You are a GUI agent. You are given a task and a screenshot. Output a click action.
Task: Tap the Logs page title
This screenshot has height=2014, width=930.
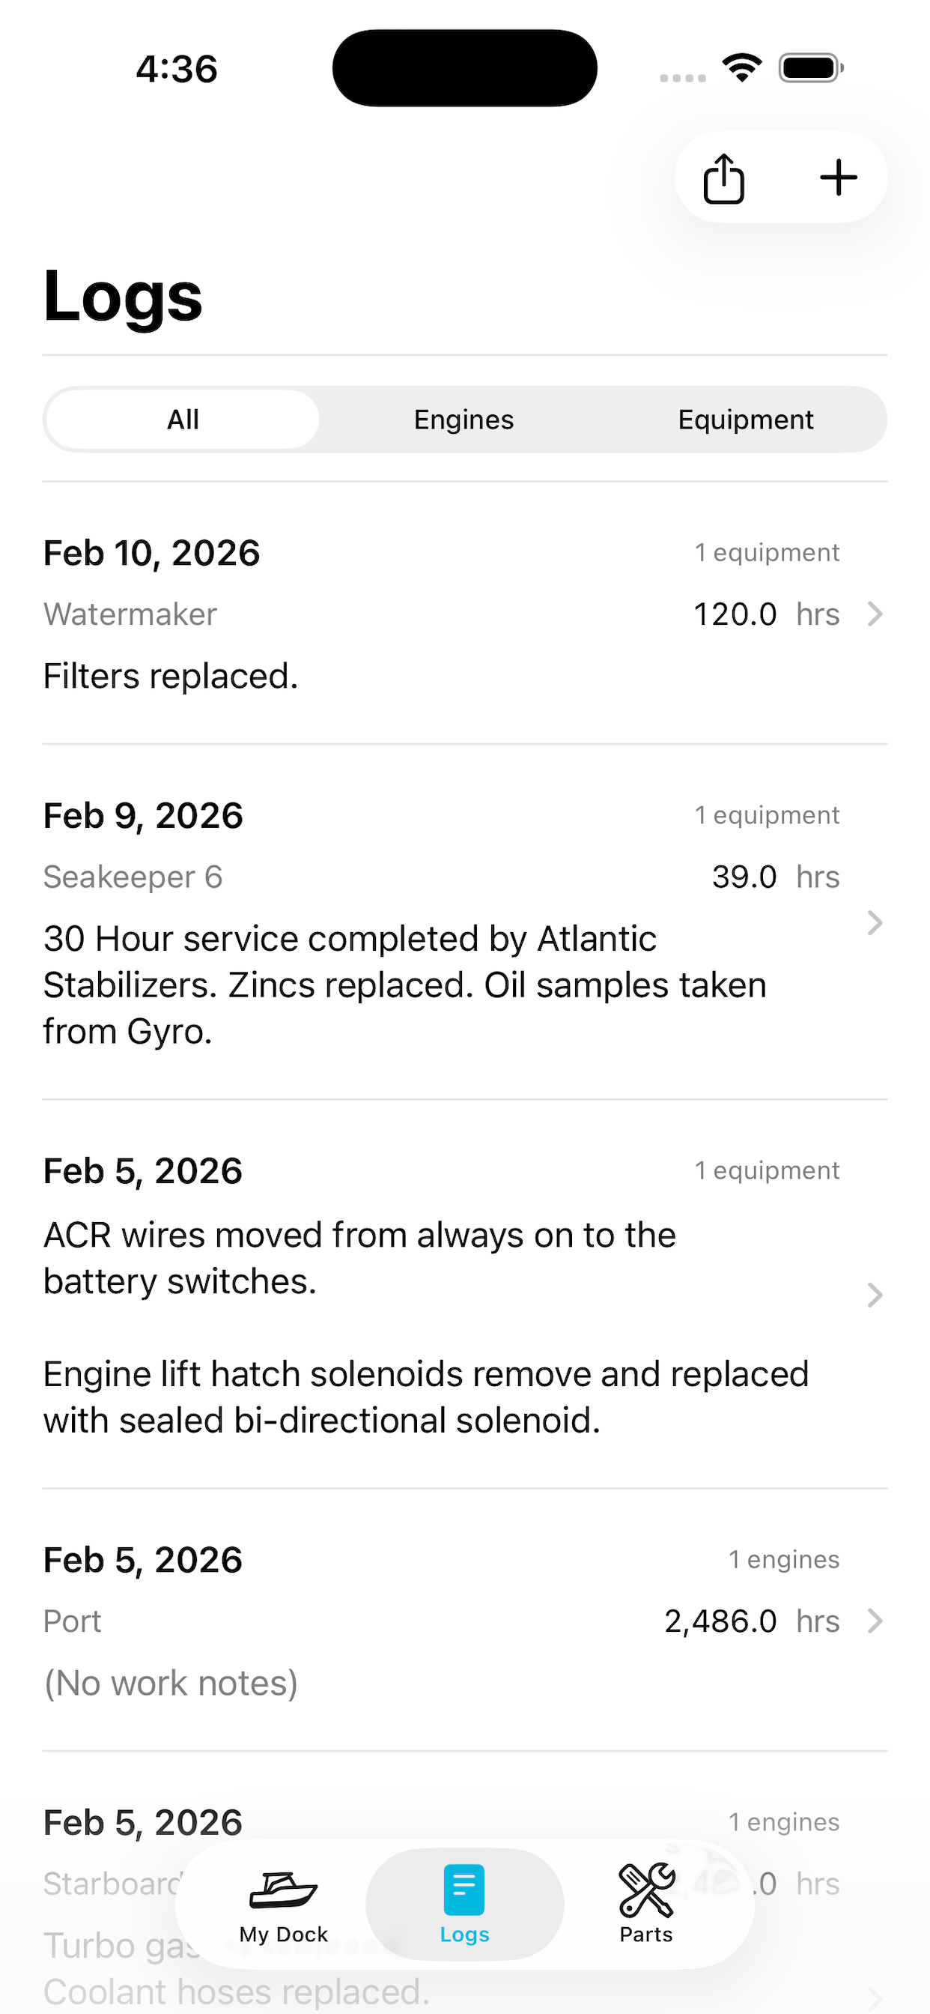[x=124, y=296]
